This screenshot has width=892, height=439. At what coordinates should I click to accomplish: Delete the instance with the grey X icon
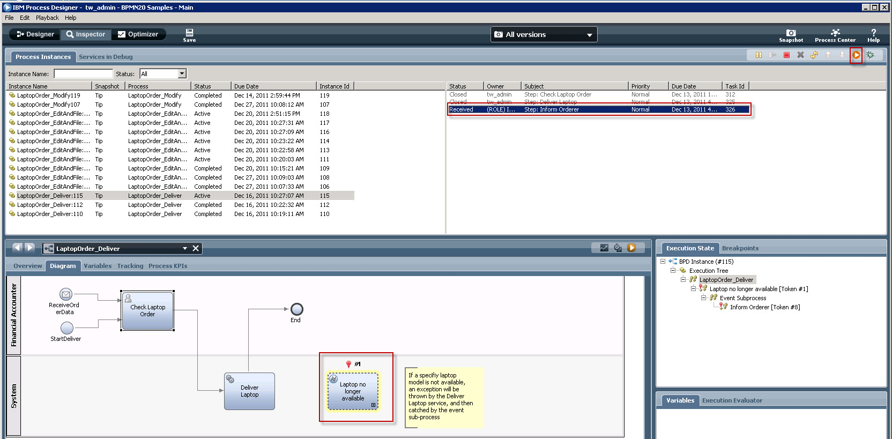point(800,55)
